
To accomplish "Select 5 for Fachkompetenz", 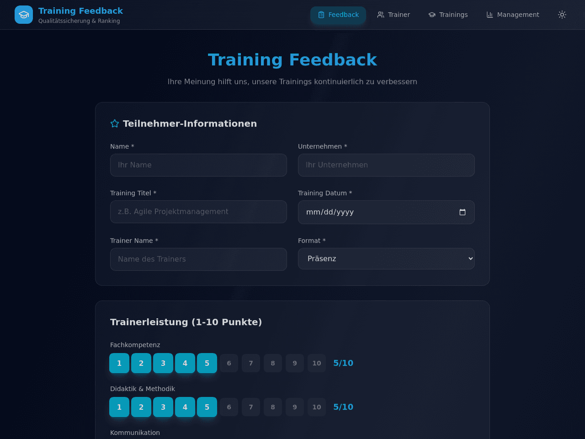I will [x=207, y=363].
